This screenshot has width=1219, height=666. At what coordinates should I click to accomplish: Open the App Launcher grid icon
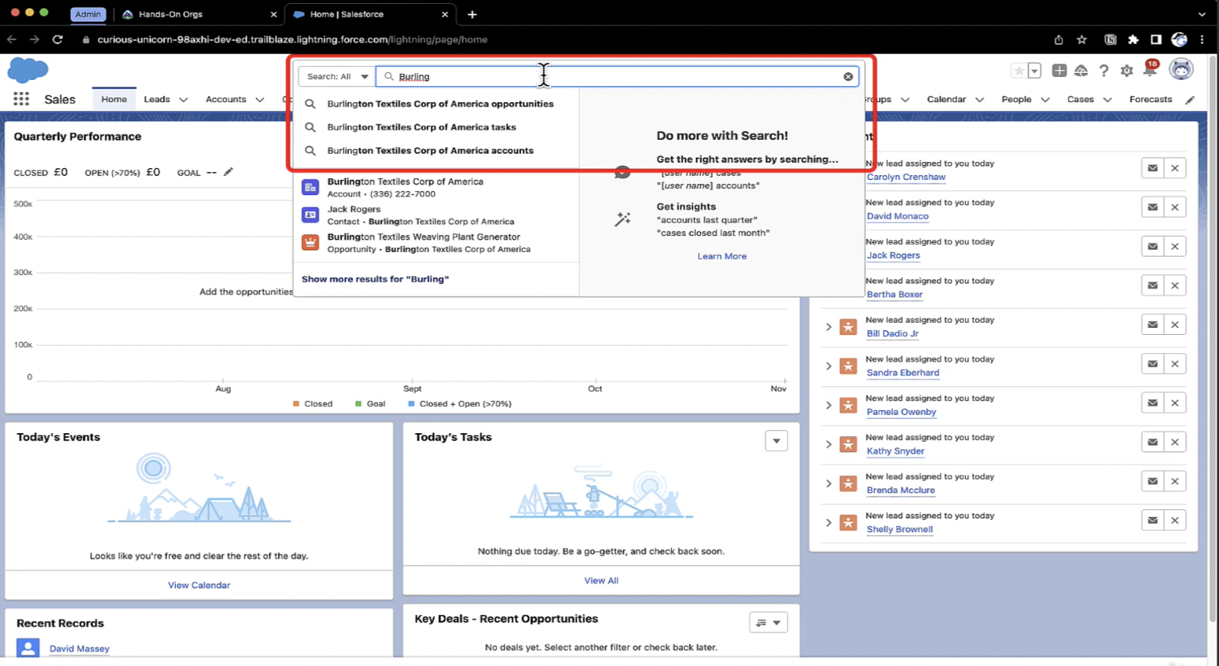pyautogui.click(x=21, y=99)
